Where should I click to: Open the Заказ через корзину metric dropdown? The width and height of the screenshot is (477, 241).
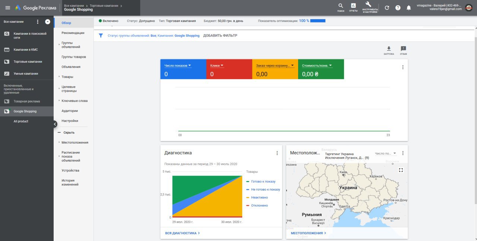click(x=275, y=66)
